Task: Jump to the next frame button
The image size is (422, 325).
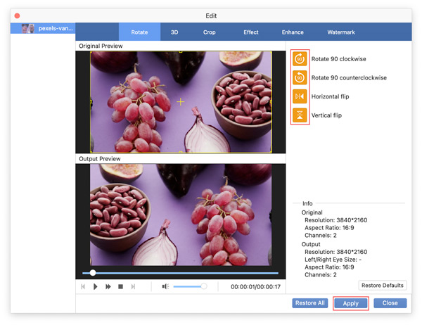Action: [133, 287]
